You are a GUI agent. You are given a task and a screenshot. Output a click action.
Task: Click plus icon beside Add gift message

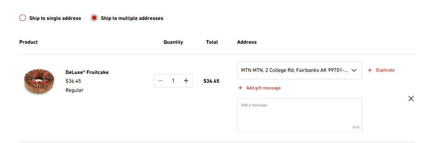click(240, 88)
